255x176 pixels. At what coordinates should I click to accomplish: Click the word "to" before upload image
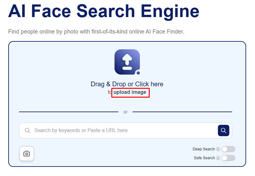pos(110,92)
